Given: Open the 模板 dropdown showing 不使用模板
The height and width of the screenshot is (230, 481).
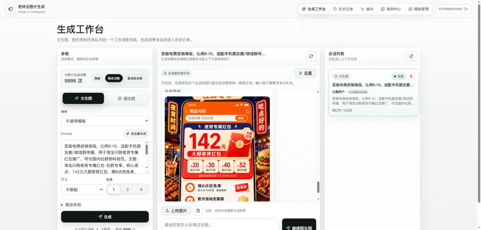Looking at the screenshot, I should coord(105,121).
